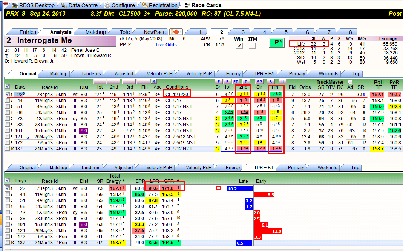Click the PoH TE column header
The image size is (403, 251).
378,84
